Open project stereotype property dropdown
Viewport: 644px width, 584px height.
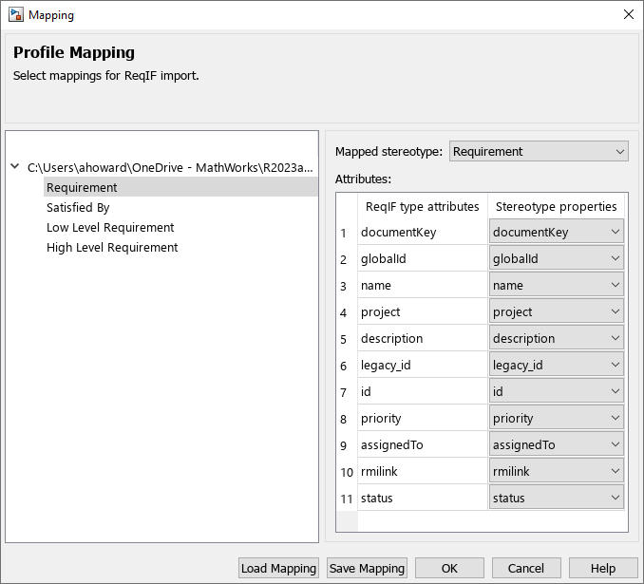pyautogui.click(x=556, y=312)
